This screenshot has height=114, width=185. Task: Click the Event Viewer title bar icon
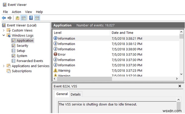pyautogui.click(x=5, y=5)
